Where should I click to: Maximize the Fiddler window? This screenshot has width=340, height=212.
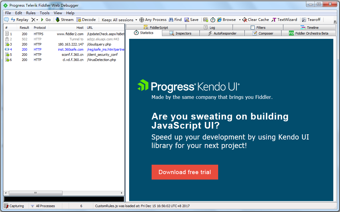[x=318, y=4]
